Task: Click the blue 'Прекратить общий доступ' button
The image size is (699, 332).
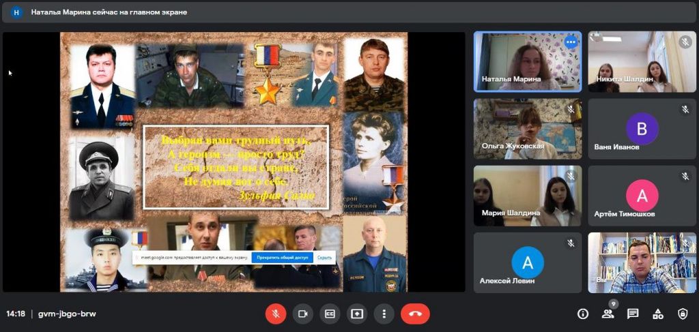Action: tap(282, 257)
